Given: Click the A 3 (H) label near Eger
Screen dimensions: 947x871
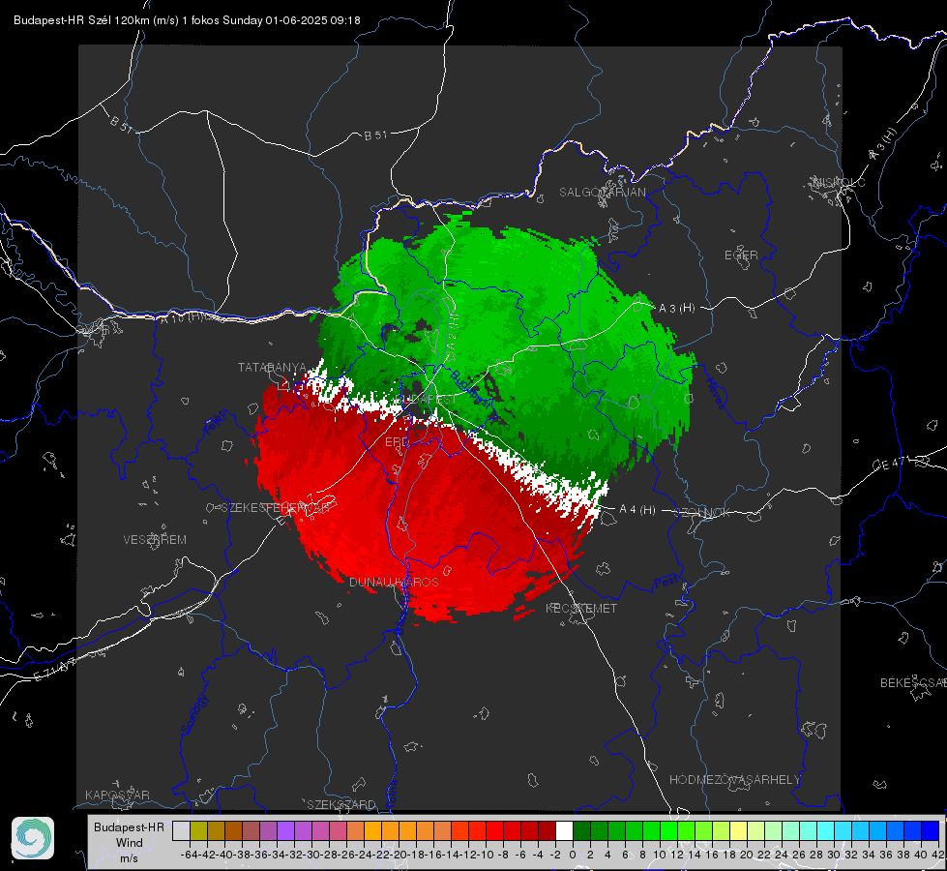Looking at the screenshot, I should 676,309.
